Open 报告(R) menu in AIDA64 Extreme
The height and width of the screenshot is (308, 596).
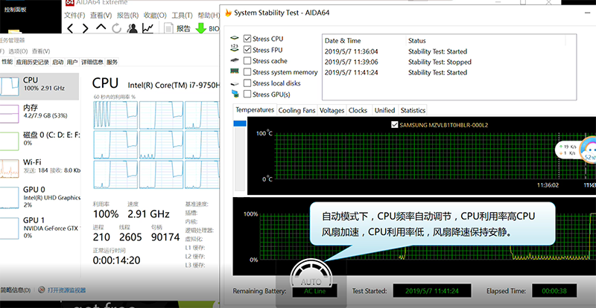127,16
